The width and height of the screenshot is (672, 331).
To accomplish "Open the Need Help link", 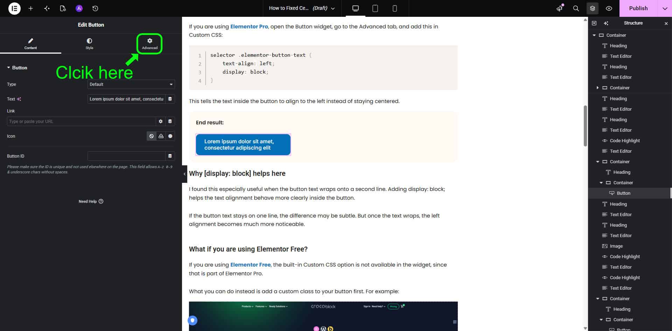I will click(91, 201).
